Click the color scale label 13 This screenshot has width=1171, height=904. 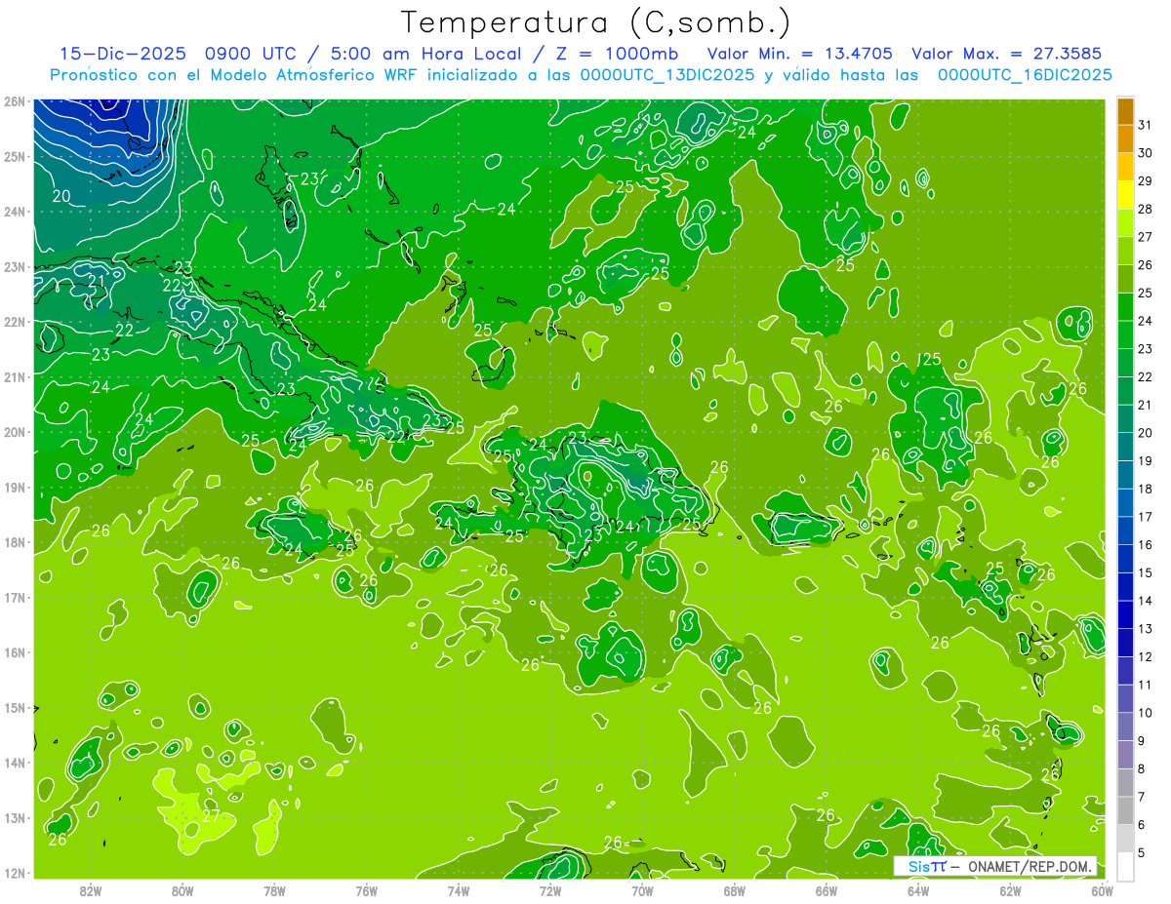pos(1146,629)
